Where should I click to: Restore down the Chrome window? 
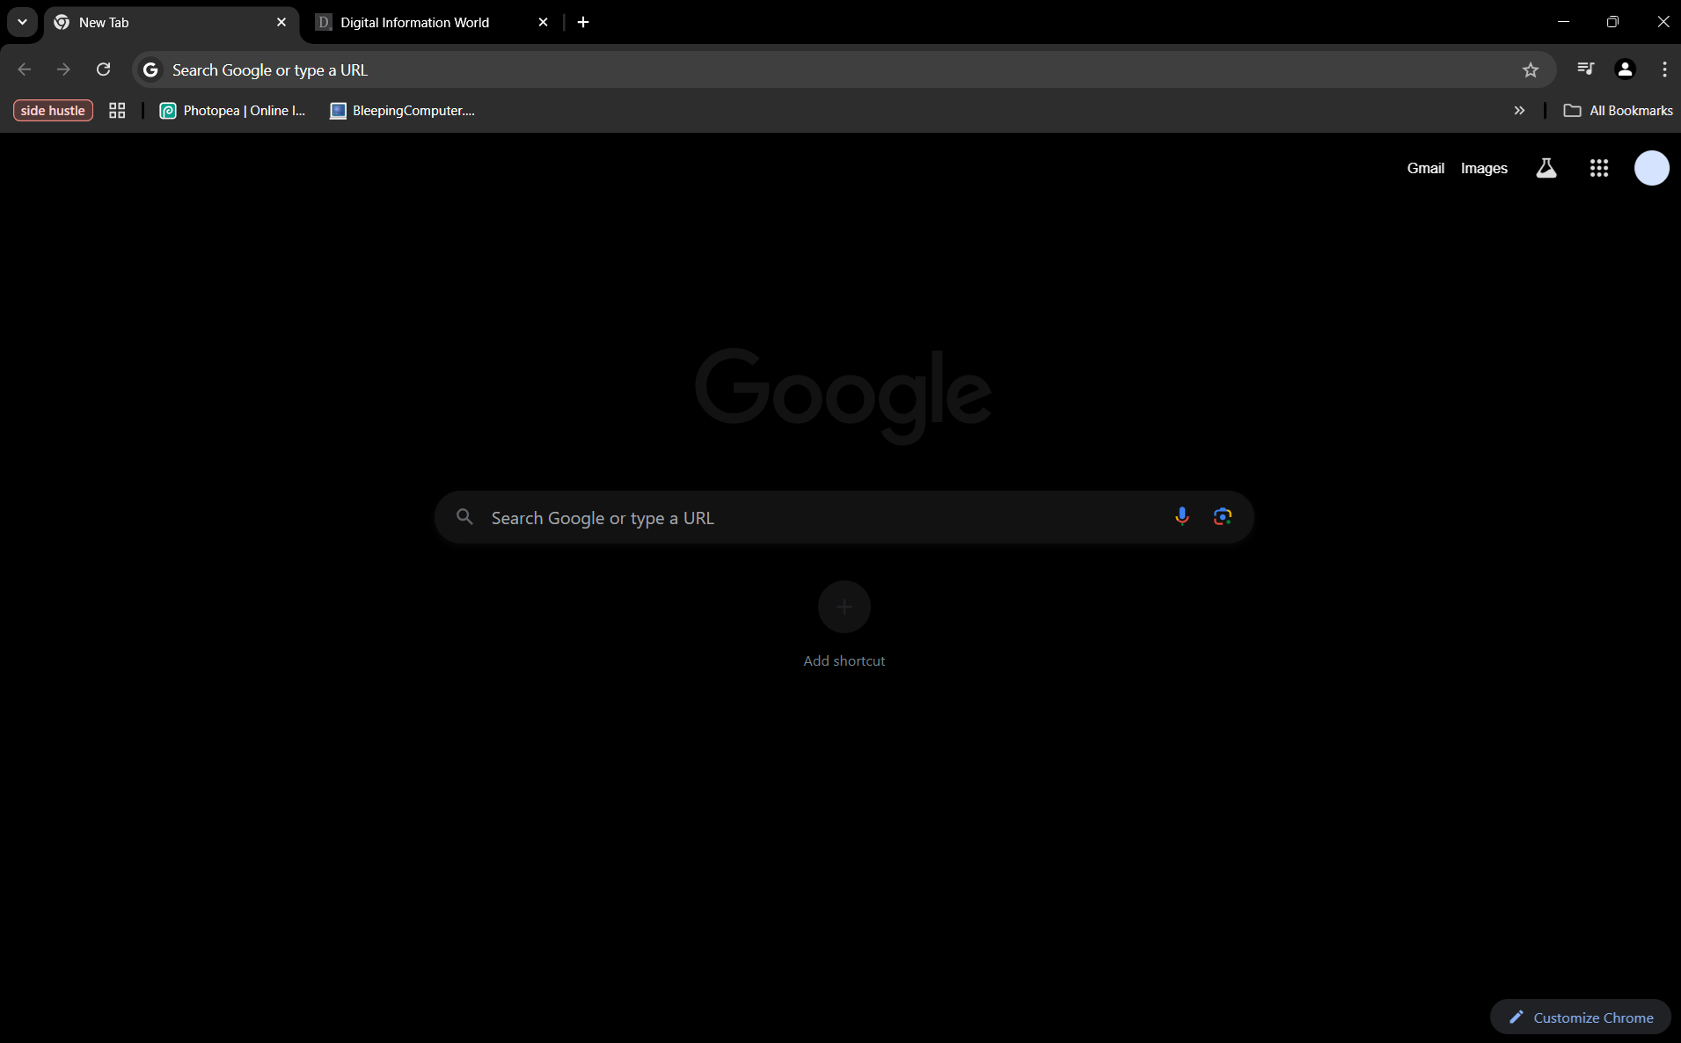tap(1612, 22)
